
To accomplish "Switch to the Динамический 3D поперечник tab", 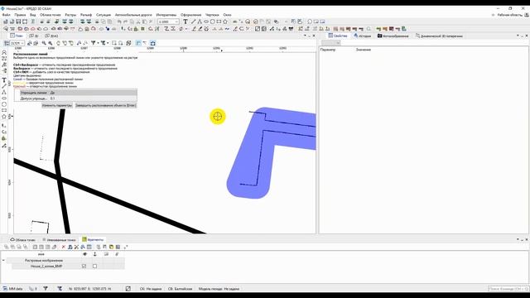I will pyautogui.click(x=439, y=36).
